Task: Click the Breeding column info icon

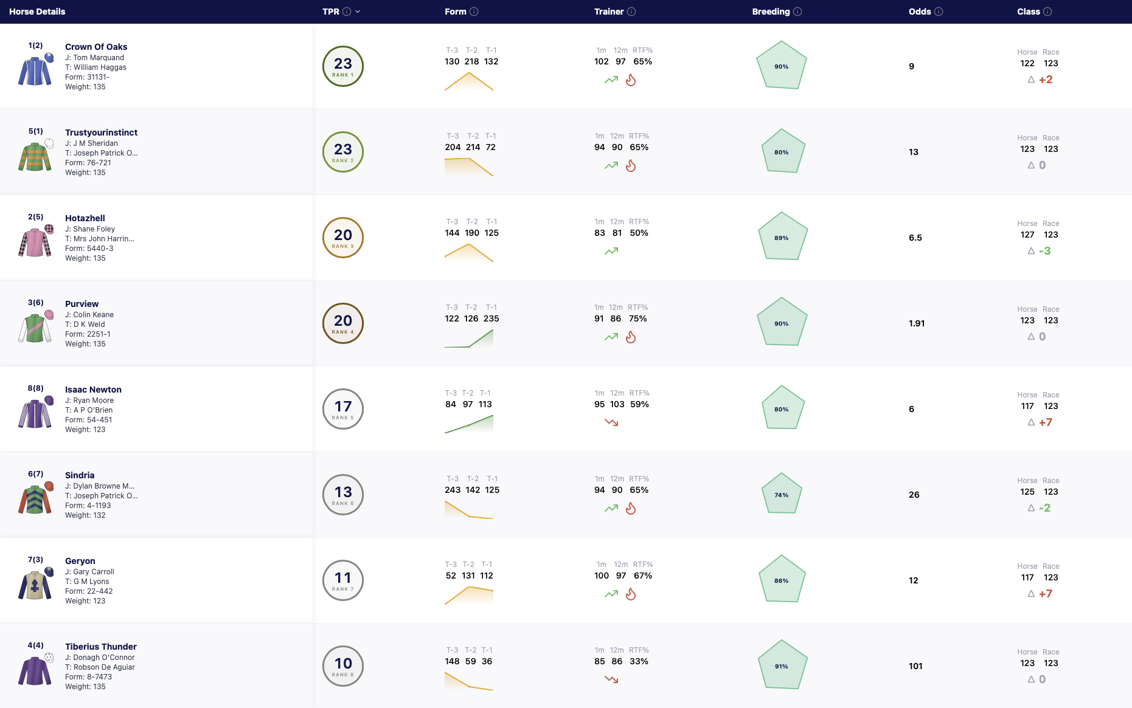Action: point(797,12)
